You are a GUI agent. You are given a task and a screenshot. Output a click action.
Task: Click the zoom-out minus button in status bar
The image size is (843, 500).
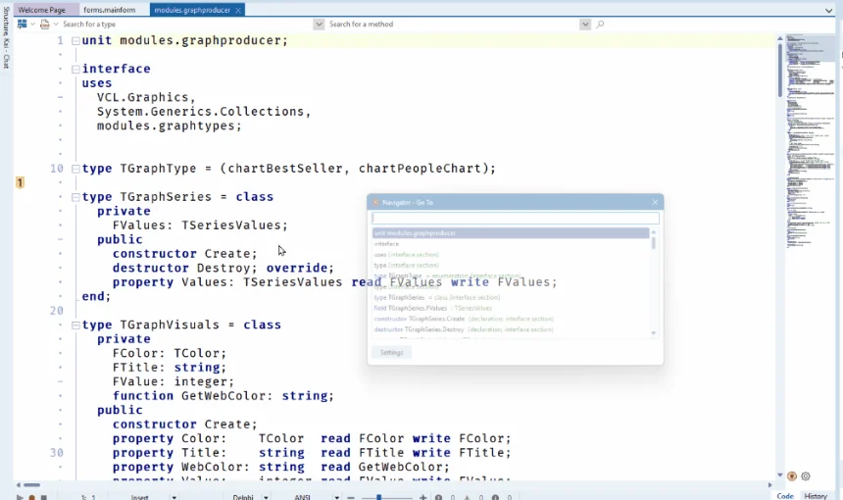[x=351, y=497]
